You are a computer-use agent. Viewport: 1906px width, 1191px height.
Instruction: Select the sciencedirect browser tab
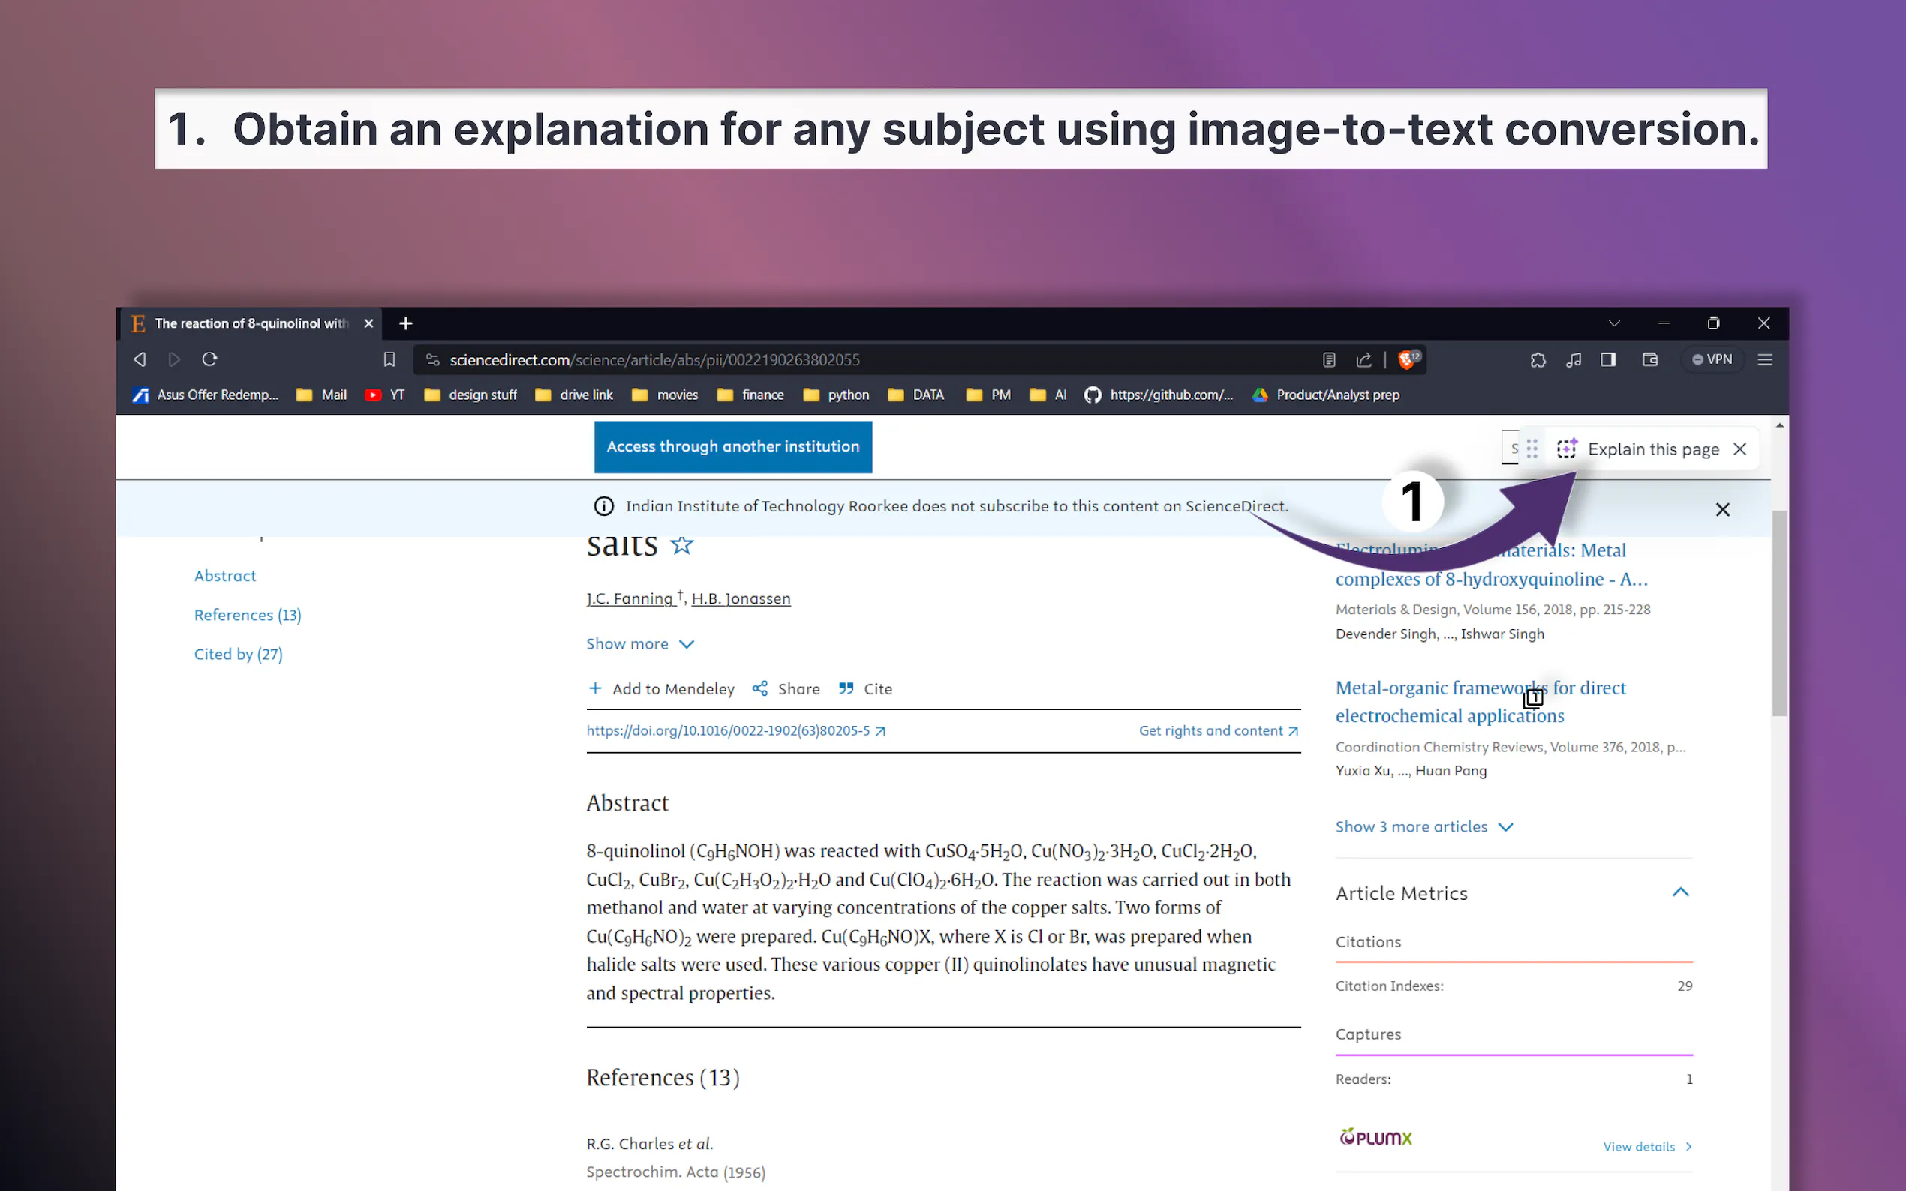point(251,324)
